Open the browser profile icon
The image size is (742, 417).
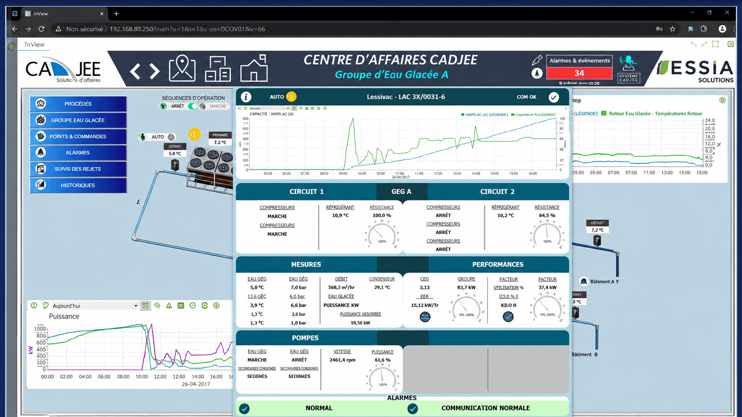pyautogui.click(x=722, y=29)
